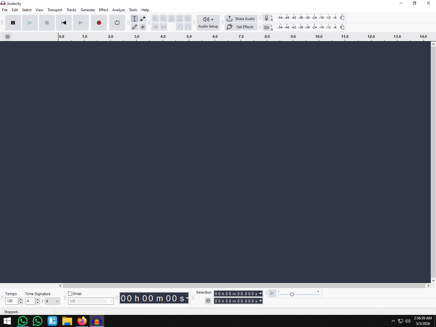This screenshot has width=436, height=327.
Task: Click the playback speed slider handle
Action: (292, 294)
